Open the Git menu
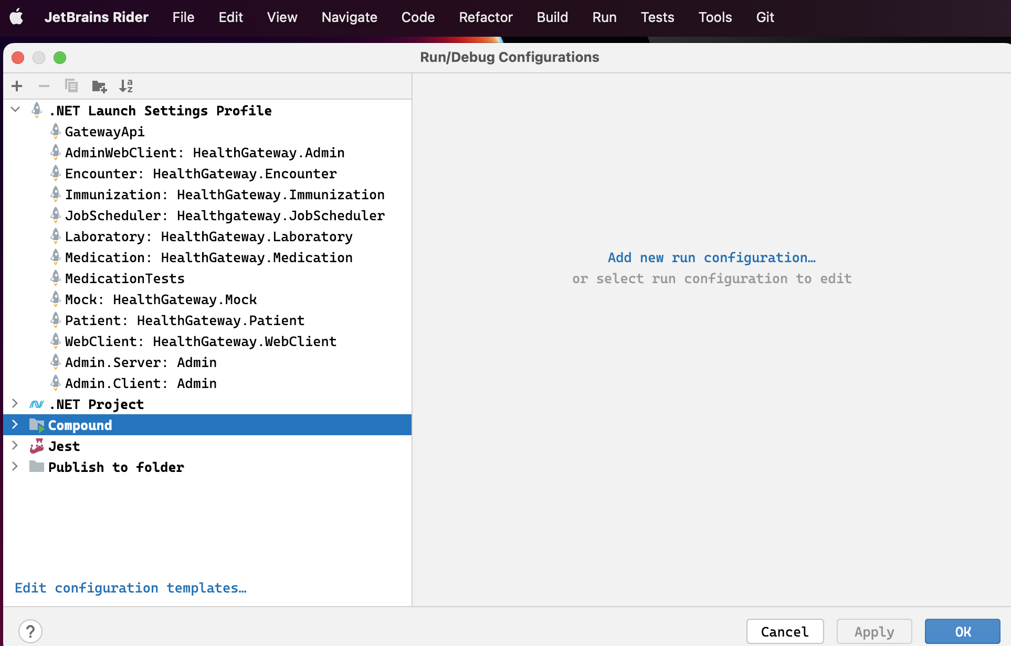 pyautogui.click(x=765, y=17)
